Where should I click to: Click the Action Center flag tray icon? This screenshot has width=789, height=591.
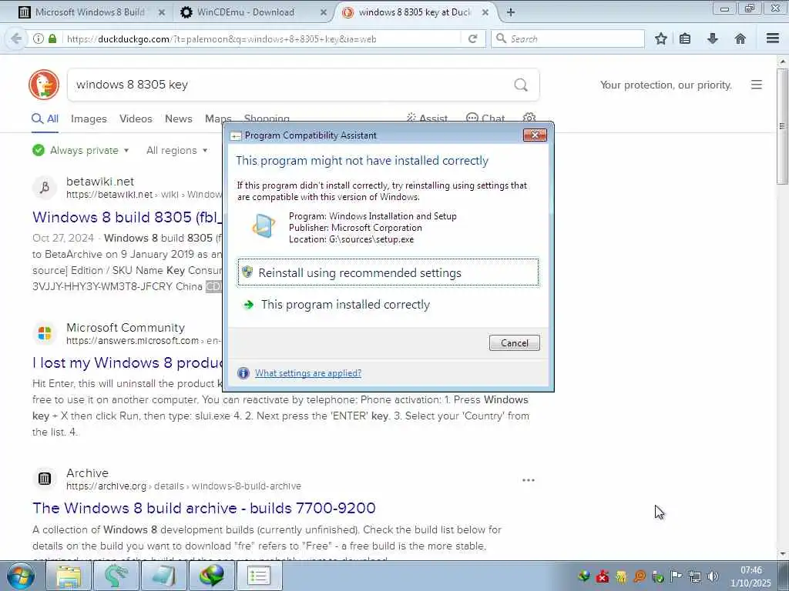click(677, 576)
